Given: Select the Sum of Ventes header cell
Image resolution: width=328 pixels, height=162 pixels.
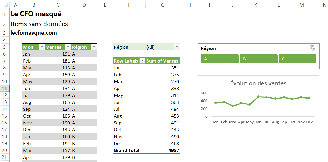Looking at the screenshot, I should pos(162,61).
